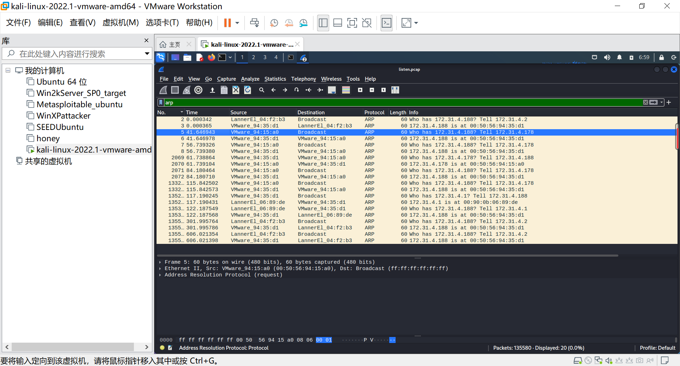Sort packet list by Info column

tap(542, 113)
